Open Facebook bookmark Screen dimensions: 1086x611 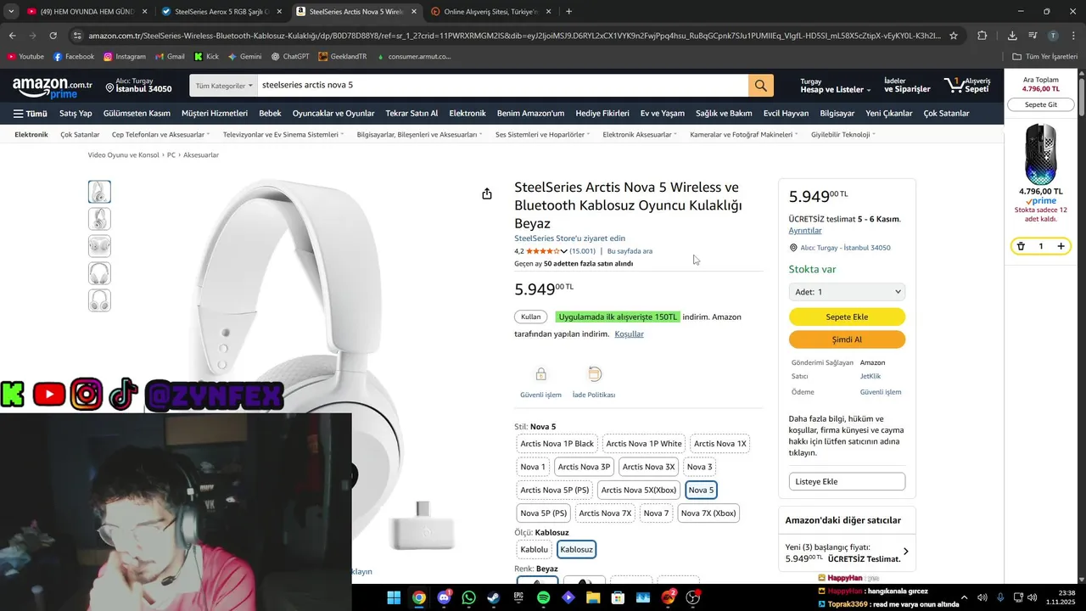[74, 57]
